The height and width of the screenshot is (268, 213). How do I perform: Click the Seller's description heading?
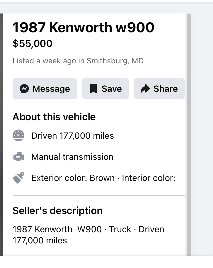(57, 211)
